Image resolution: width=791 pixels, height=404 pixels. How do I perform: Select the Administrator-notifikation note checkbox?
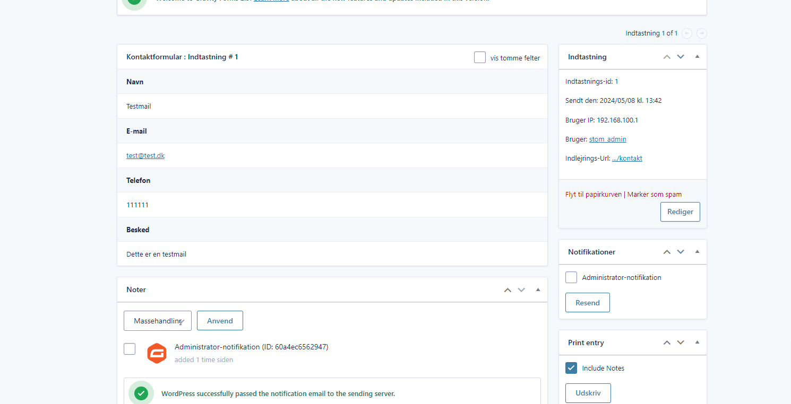[130, 349]
